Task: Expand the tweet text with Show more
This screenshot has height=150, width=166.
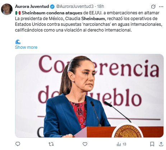Action: 26,47
